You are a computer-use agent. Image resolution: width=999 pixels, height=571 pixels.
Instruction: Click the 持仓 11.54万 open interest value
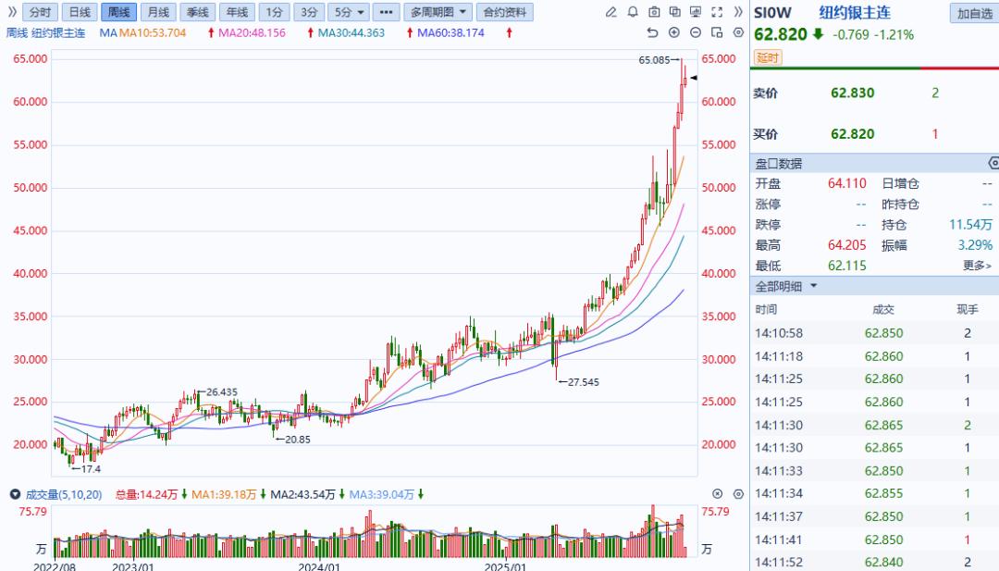970,224
